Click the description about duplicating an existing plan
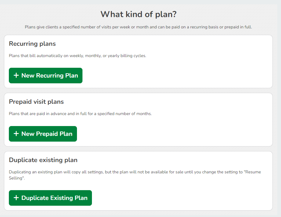Image resolution: width=281 pixels, height=217 pixels. pos(122,172)
